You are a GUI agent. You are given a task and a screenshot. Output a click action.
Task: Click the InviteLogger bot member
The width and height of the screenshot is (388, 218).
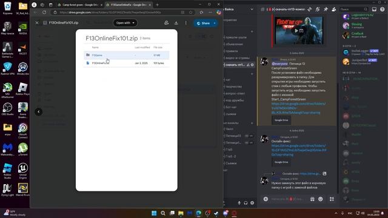tap(363, 52)
